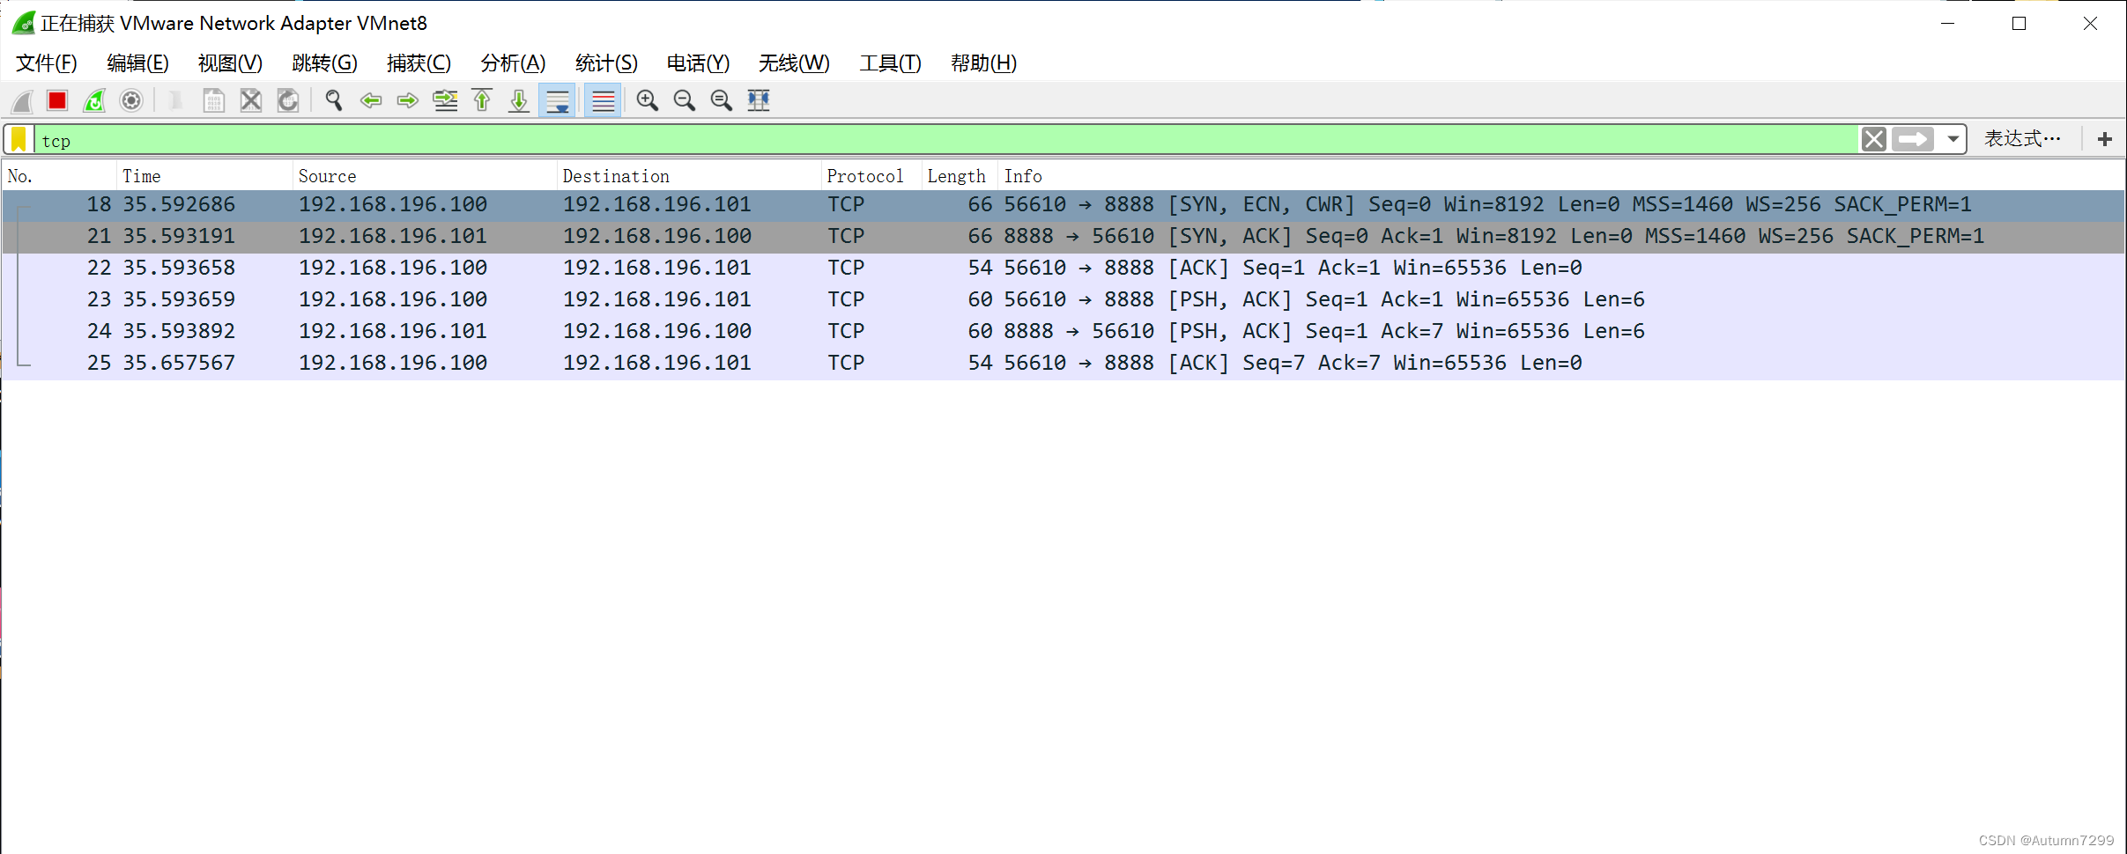Go back to previous packet arrow
Image resolution: width=2127 pixels, height=854 pixels.
click(371, 101)
